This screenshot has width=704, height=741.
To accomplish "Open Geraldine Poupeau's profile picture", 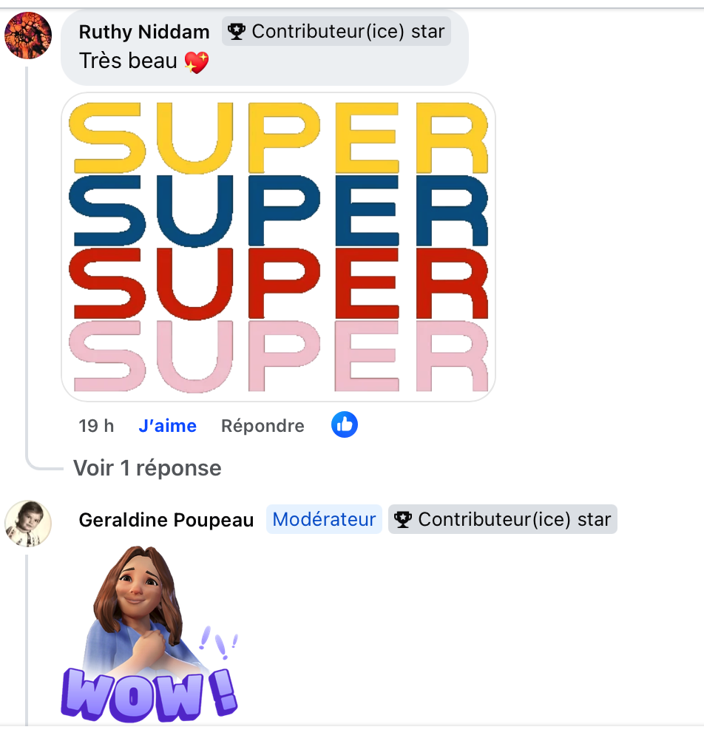I will click(x=28, y=524).
